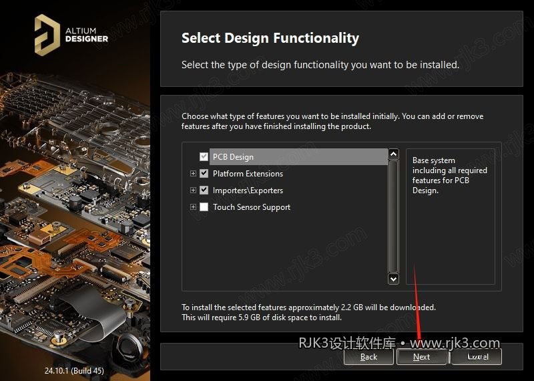Expand the Platform Extensions tree node

(193, 173)
